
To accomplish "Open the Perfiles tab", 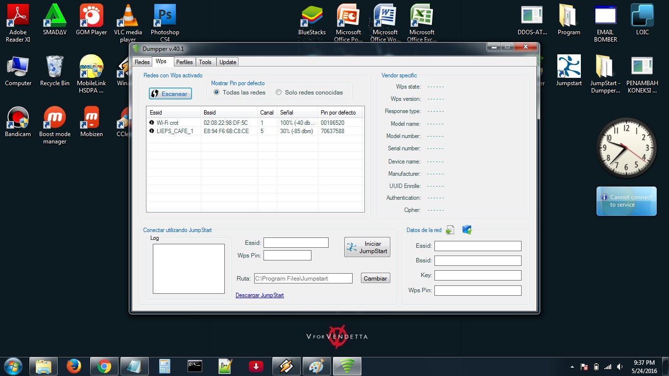I will click(185, 62).
